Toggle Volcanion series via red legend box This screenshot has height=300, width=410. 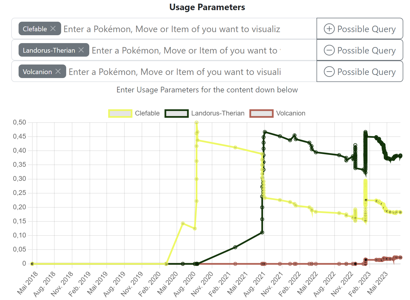[x=261, y=113]
